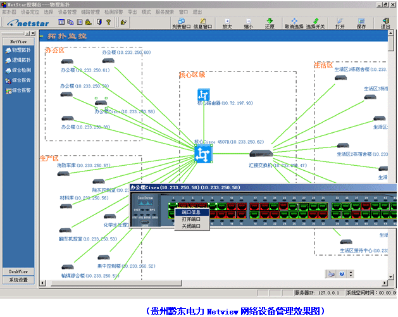Select the 材料库 device node
This screenshot has width=398, height=317.
(x=66, y=206)
